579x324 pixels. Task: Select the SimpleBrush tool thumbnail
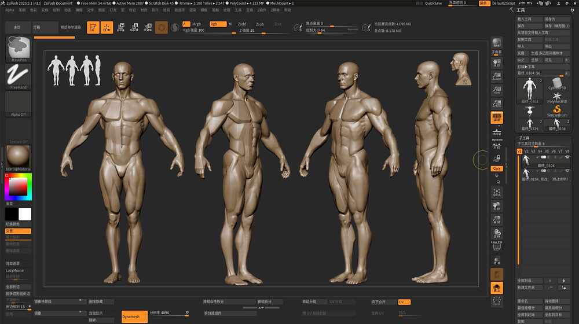click(557, 111)
